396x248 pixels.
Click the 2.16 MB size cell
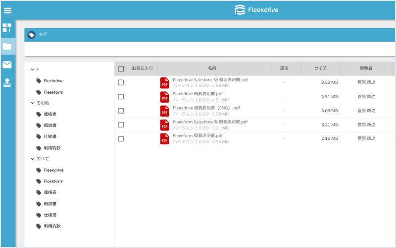coord(329,138)
